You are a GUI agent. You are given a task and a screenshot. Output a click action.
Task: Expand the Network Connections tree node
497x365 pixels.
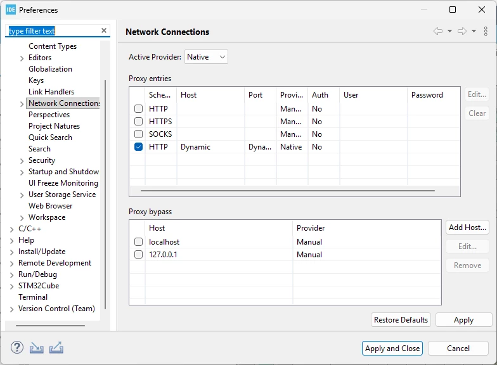coord(22,104)
